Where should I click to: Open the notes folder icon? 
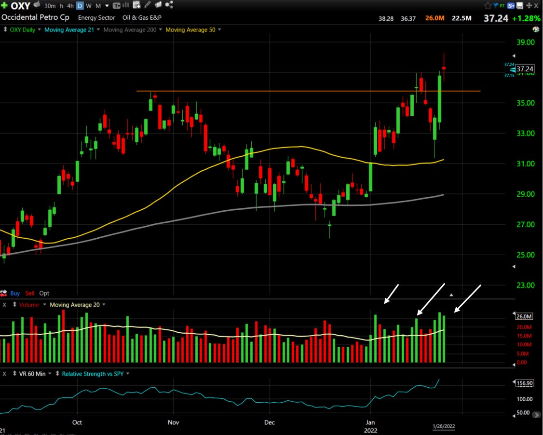[158, 4]
